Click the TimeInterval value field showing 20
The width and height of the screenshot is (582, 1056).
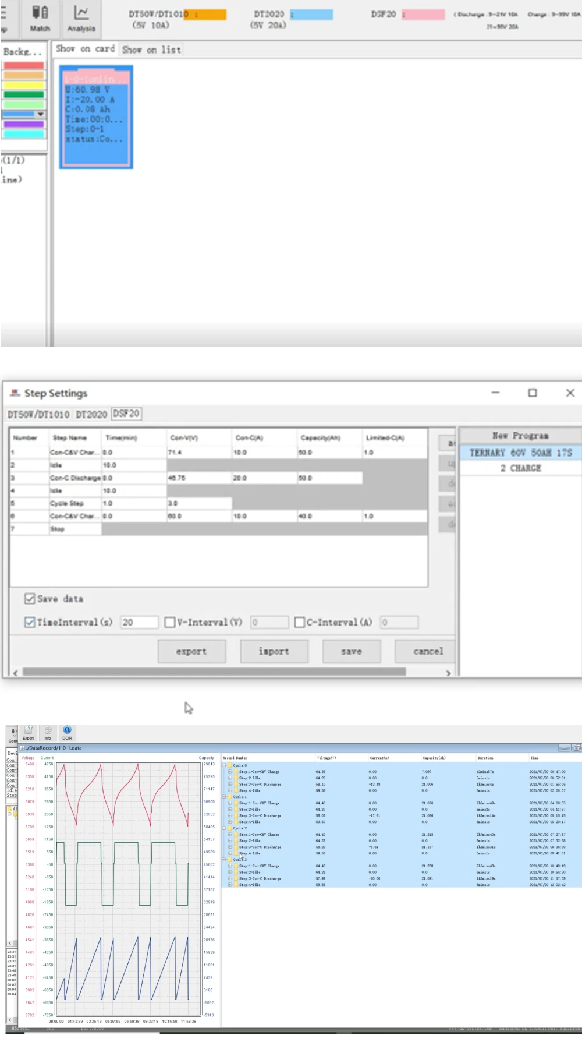coord(139,622)
